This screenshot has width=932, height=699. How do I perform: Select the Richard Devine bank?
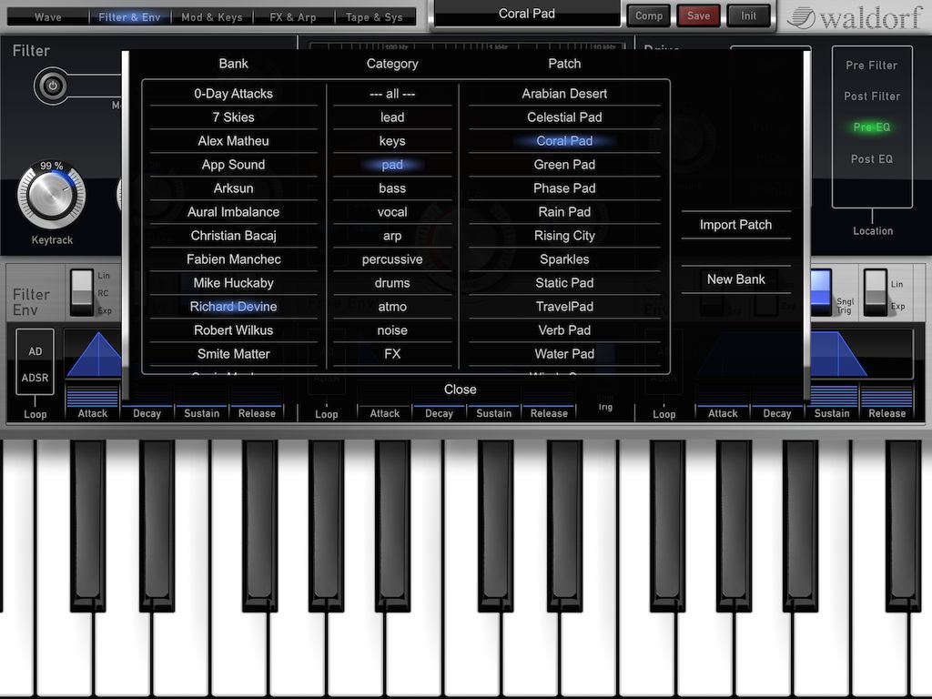(x=234, y=307)
